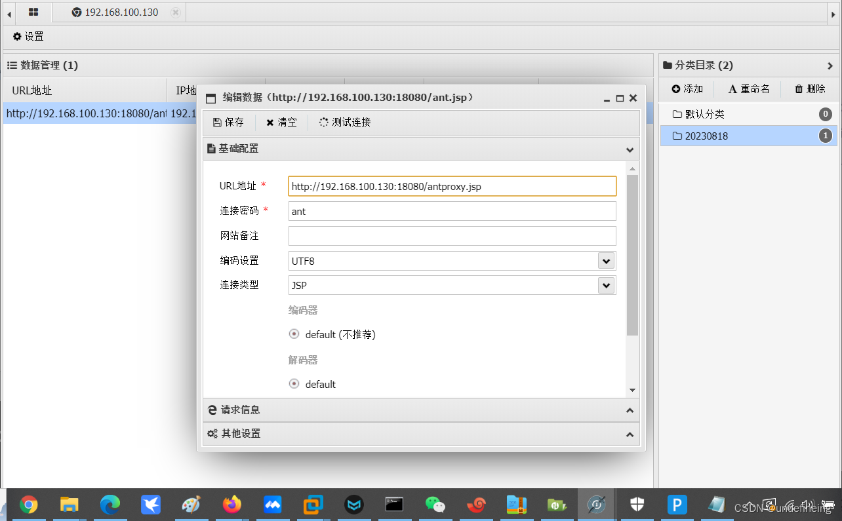Open the paint palette app on the taskbar

[191, 505]
